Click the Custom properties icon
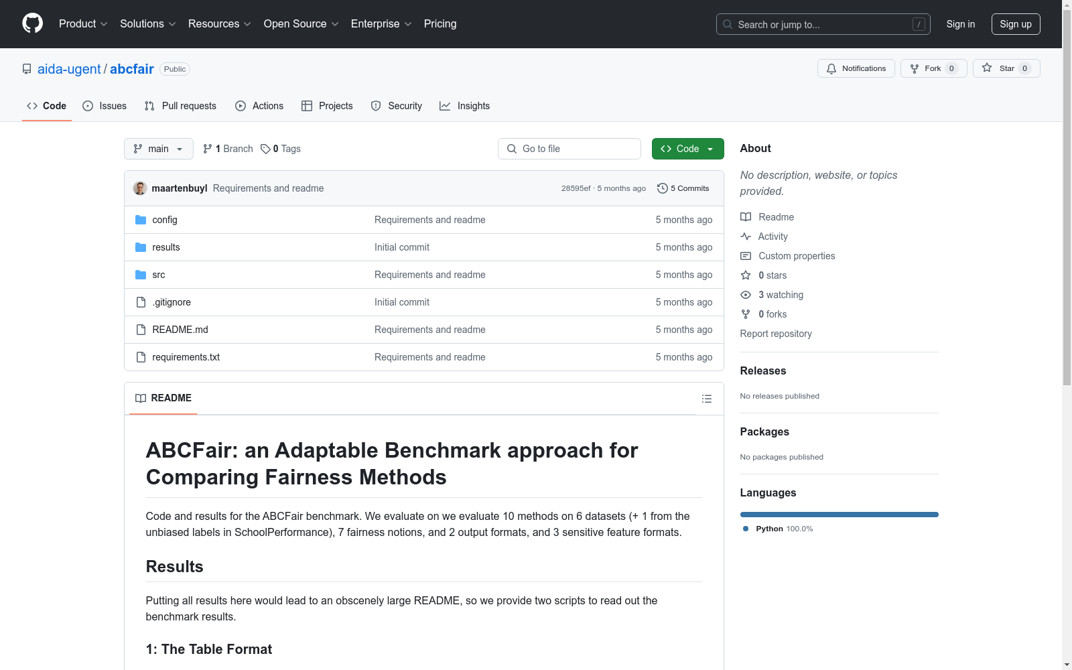The image size is (1072, 670). pyautogui.click(x=746, y=256)
